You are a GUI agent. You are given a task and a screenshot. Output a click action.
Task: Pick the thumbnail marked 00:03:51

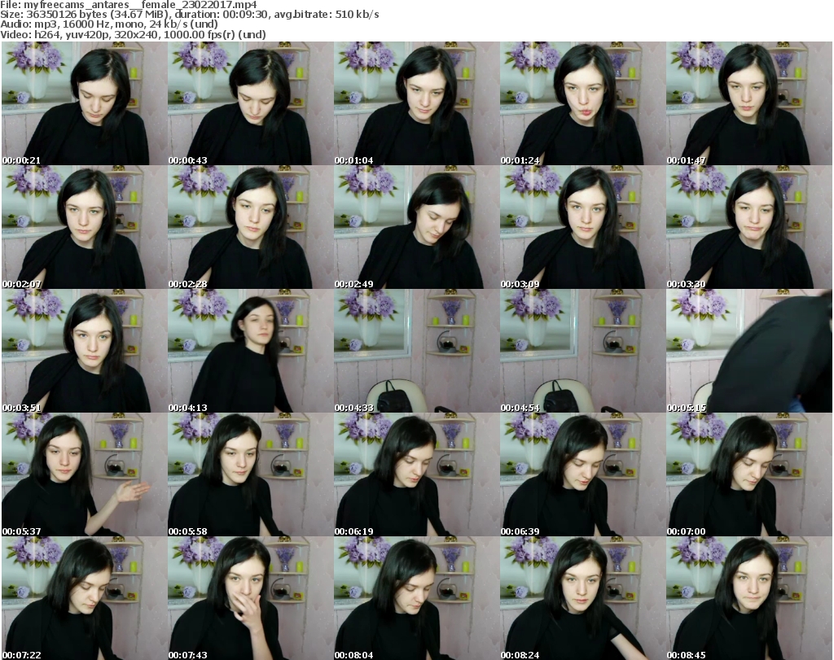tap(84, 352)
